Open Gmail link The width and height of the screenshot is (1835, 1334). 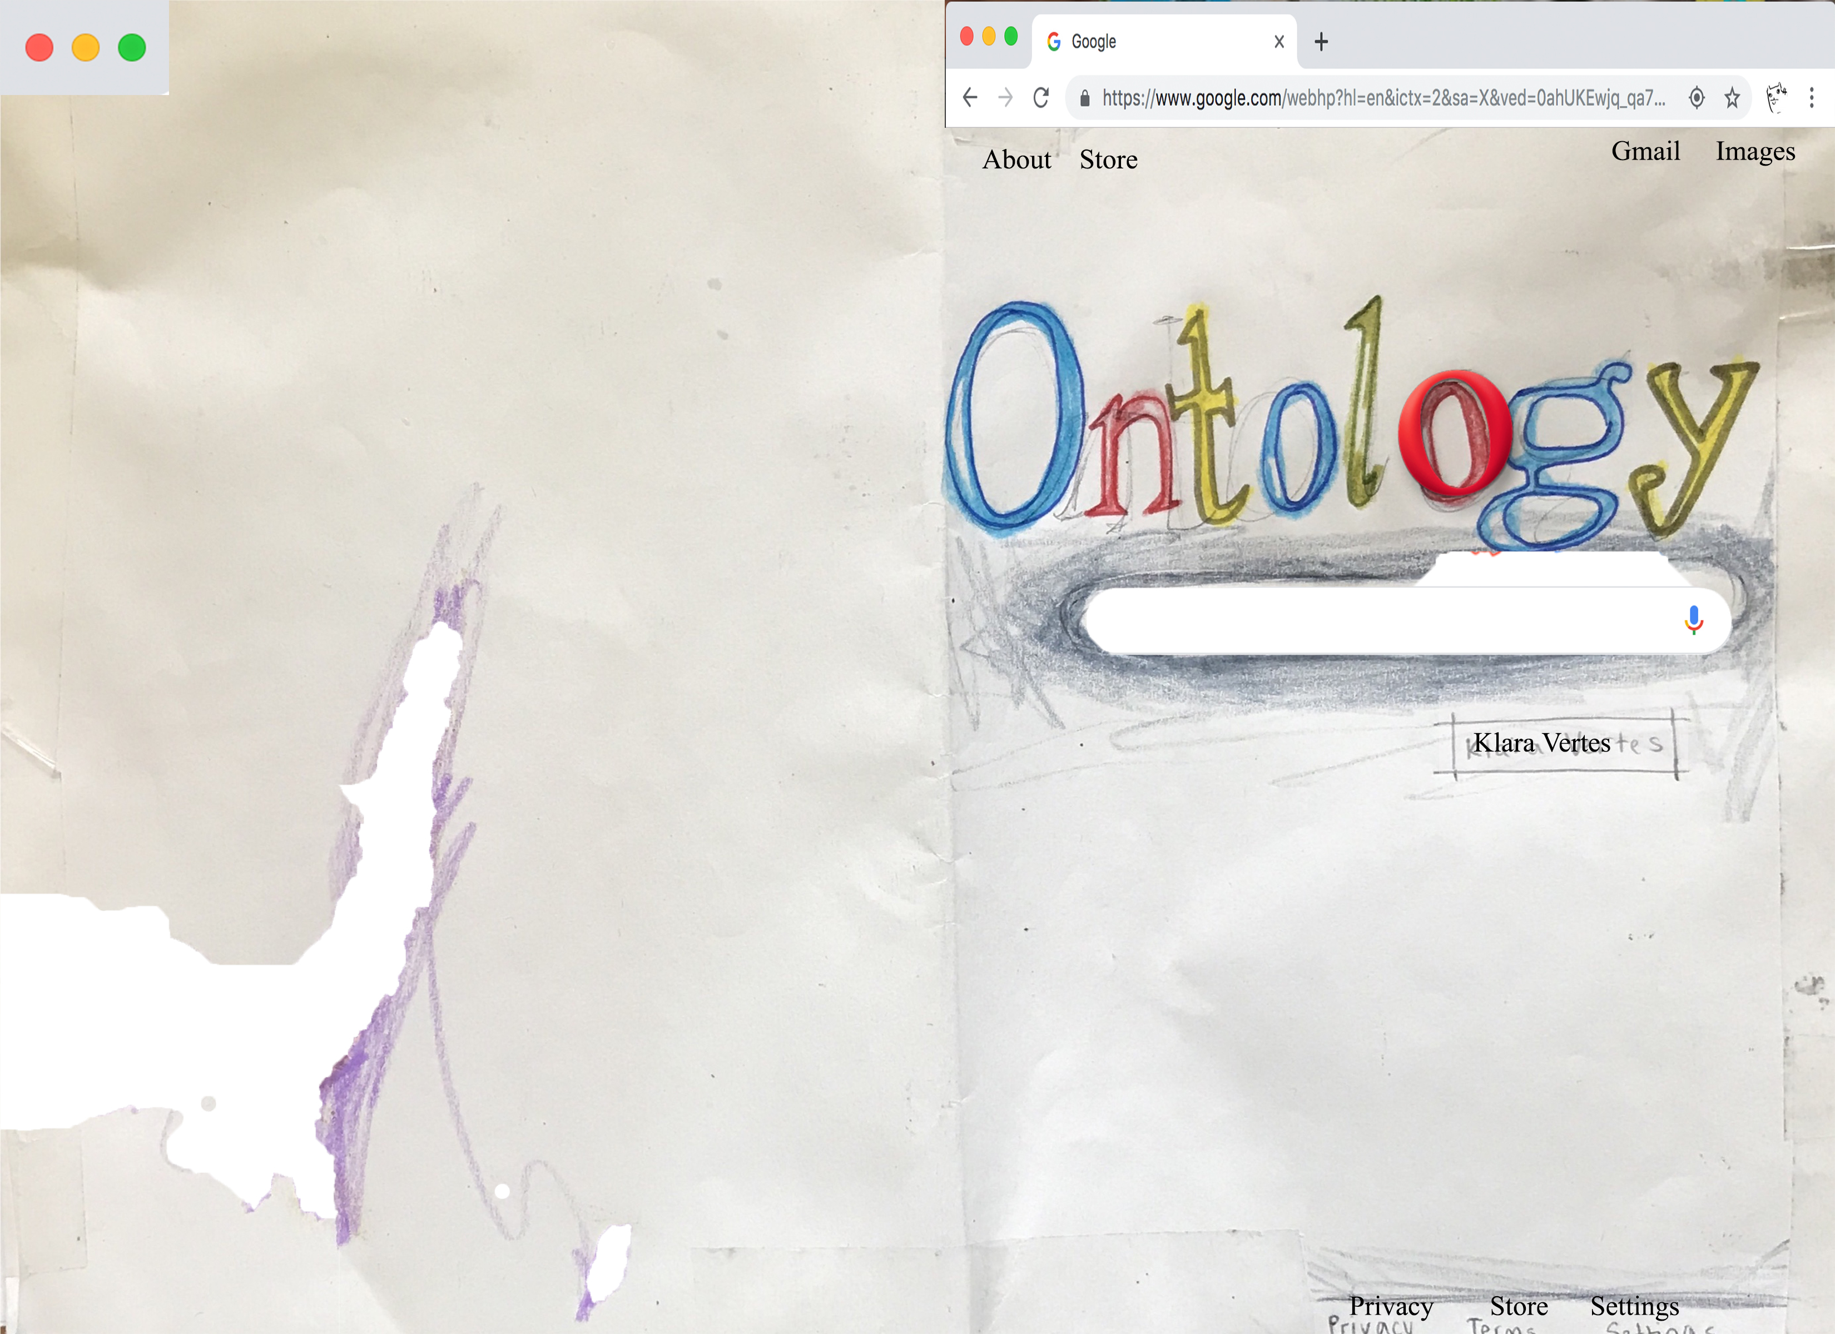click(x=1646, y=151)
